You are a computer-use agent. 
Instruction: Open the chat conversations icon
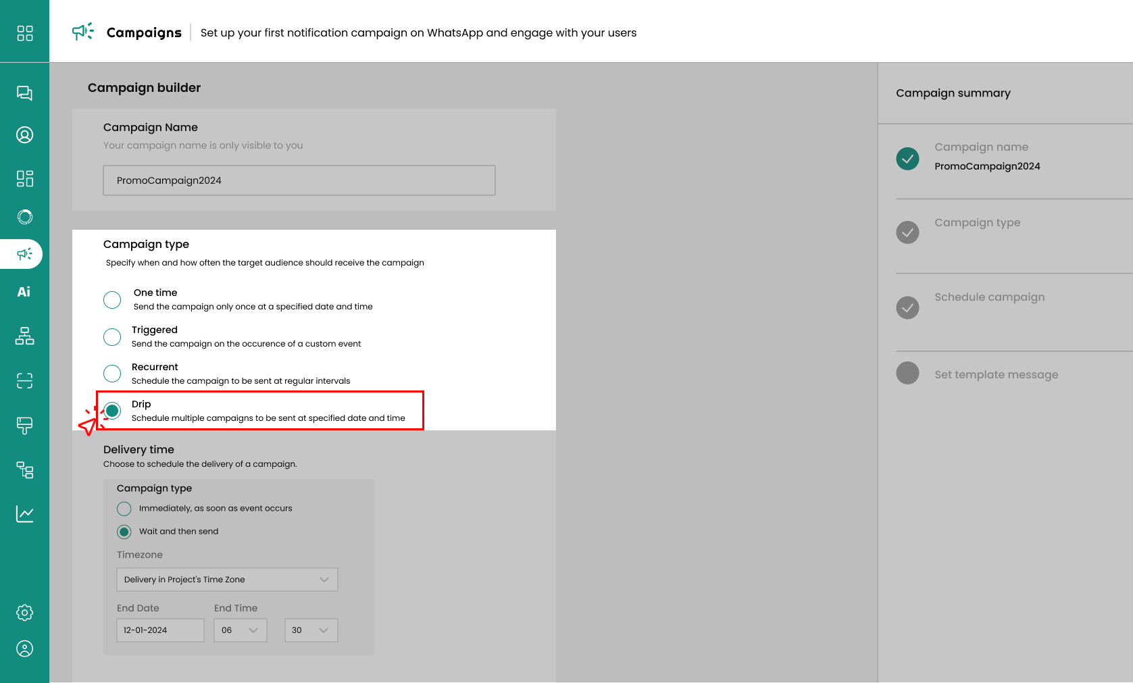coord(24,93)
